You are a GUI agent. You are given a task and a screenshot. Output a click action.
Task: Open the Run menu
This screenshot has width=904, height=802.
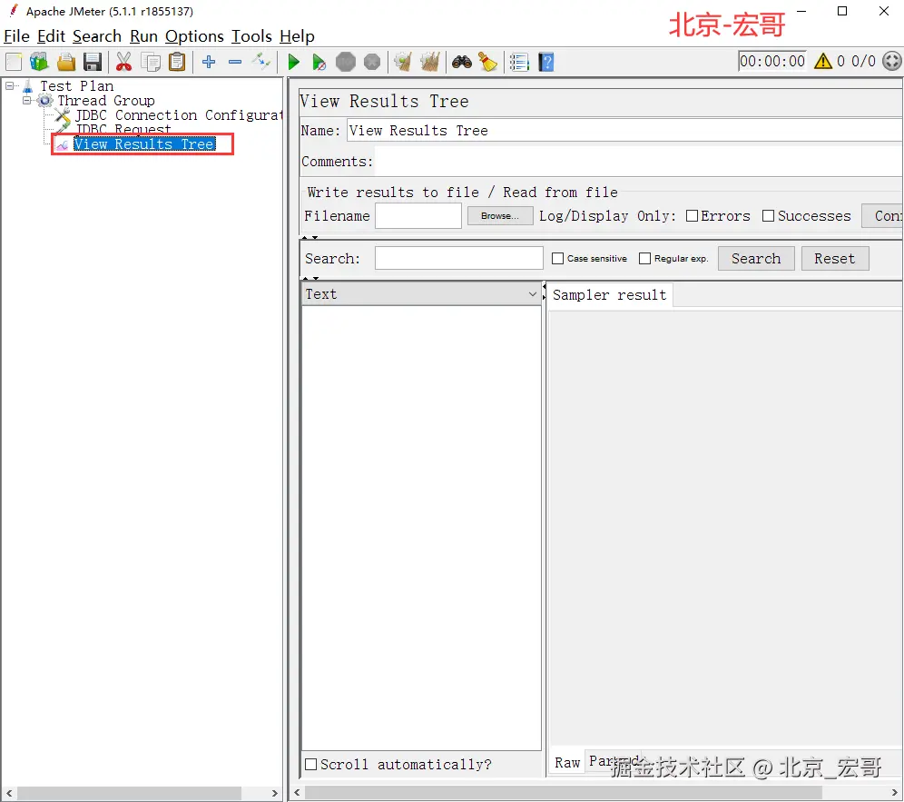tap(143, 36)
